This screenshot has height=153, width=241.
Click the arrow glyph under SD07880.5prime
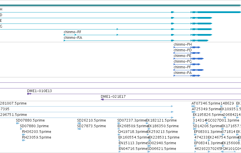point(18,123)
